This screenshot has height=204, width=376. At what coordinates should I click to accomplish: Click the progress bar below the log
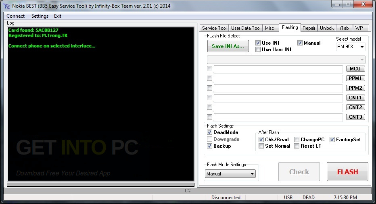coord(100,185)
